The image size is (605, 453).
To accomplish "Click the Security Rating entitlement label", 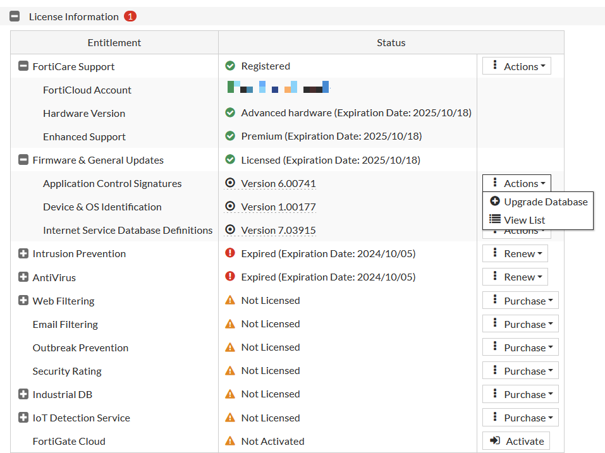I will [67, 371].
